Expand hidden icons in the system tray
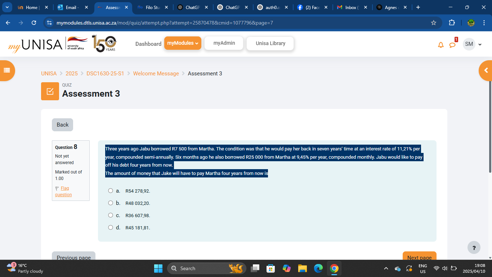The width and height of the screenshot is (492, 277). pyautogui.click(x=386, y=268)
